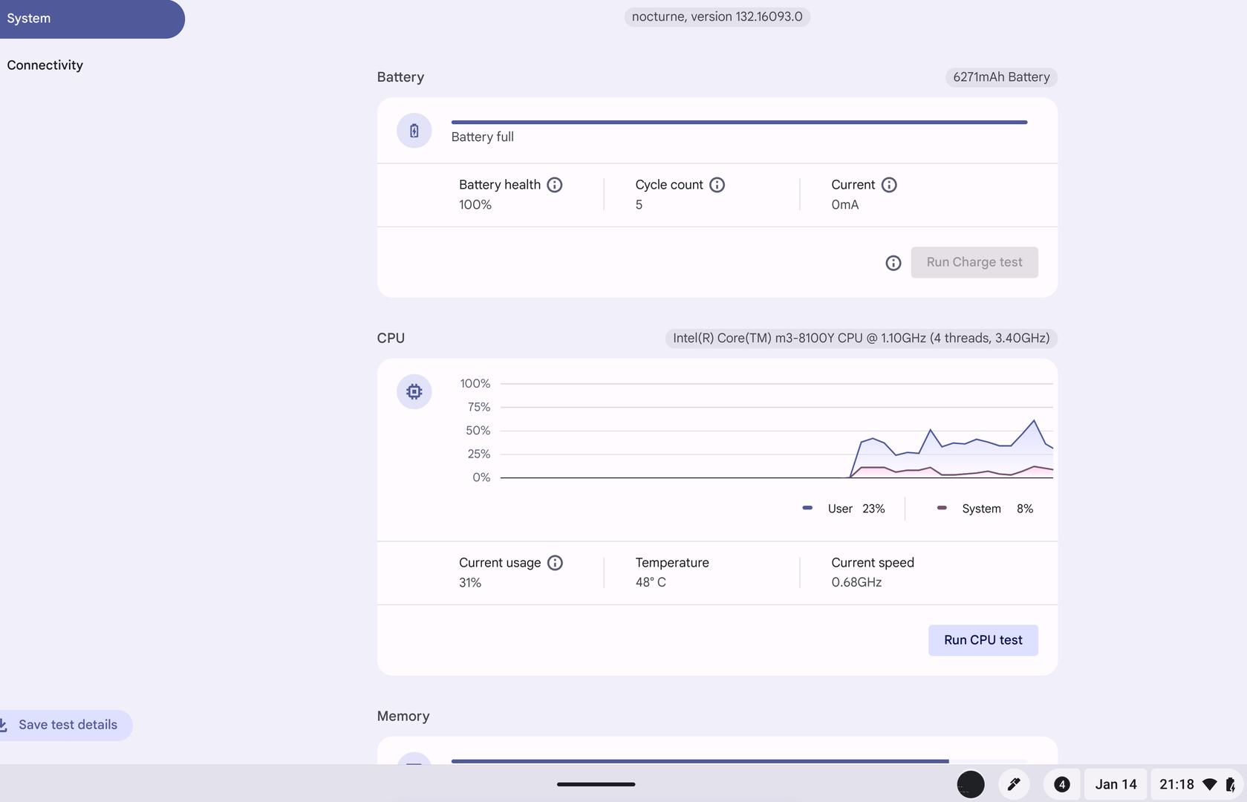The height and width of the screenshot is (802, 1247).
Task: Click the Run Charge test button
Action: 974,262
